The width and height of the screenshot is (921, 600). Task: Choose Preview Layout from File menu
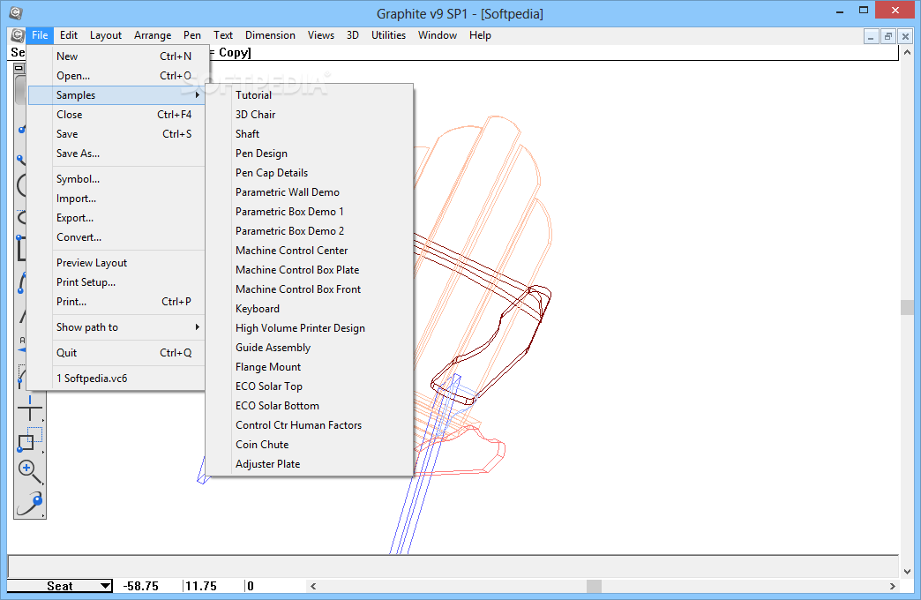pos(116,263)
